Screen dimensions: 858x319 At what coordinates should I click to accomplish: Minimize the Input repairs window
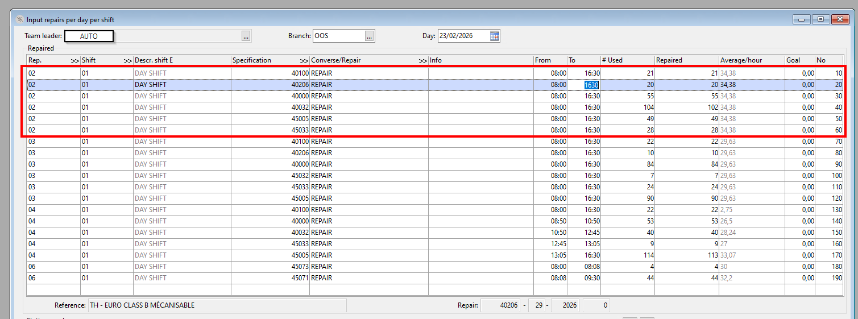coord(802,19)
